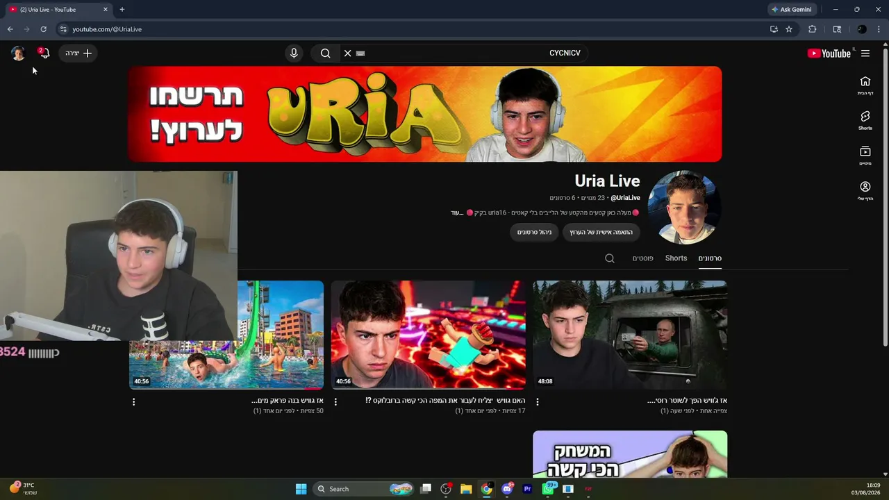Image resolution: width=889 pixels, height=500 pixels.
Task: Open the taskbar clock showing 18:09
Action: 866,489
